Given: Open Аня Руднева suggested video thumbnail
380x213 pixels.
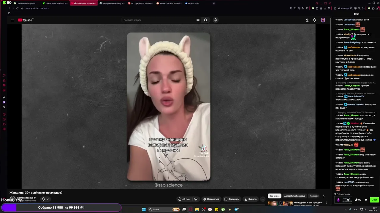Looking at the screenshot, I should point(280,203).
